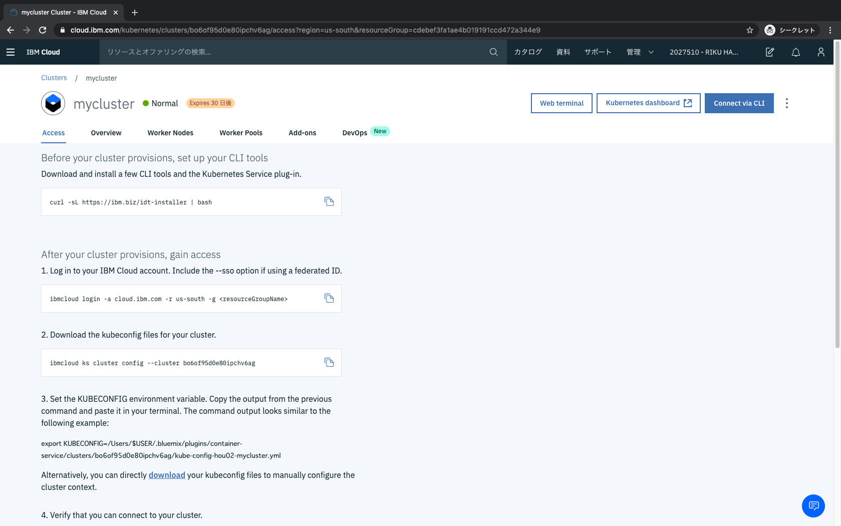Viewport: 841px width, 526px height.
Task: Open the Add-ons tab
Action: 303,133
